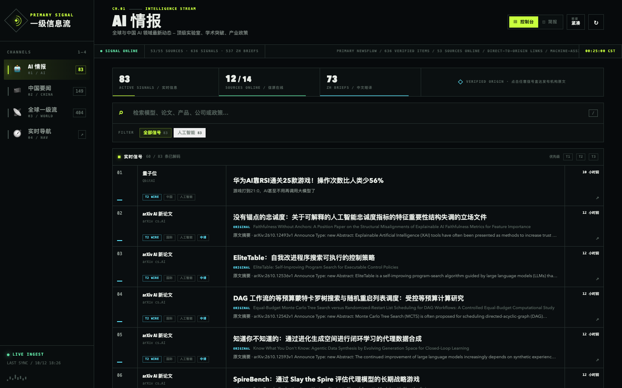The width and height of the screenshot is (622, 388).
Task: Open headline EliteTable：自我改进程序搜索
Action: click(x=304, y=258)
